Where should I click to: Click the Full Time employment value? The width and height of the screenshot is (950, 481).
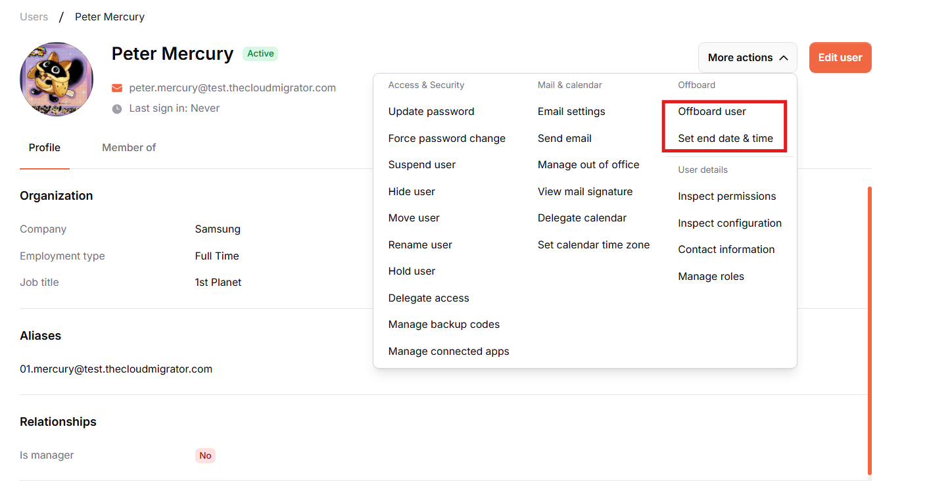point(217,256)
